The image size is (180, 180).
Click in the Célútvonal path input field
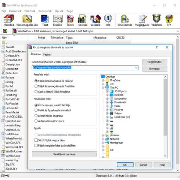pyautogui.click(x=85, y=68)
